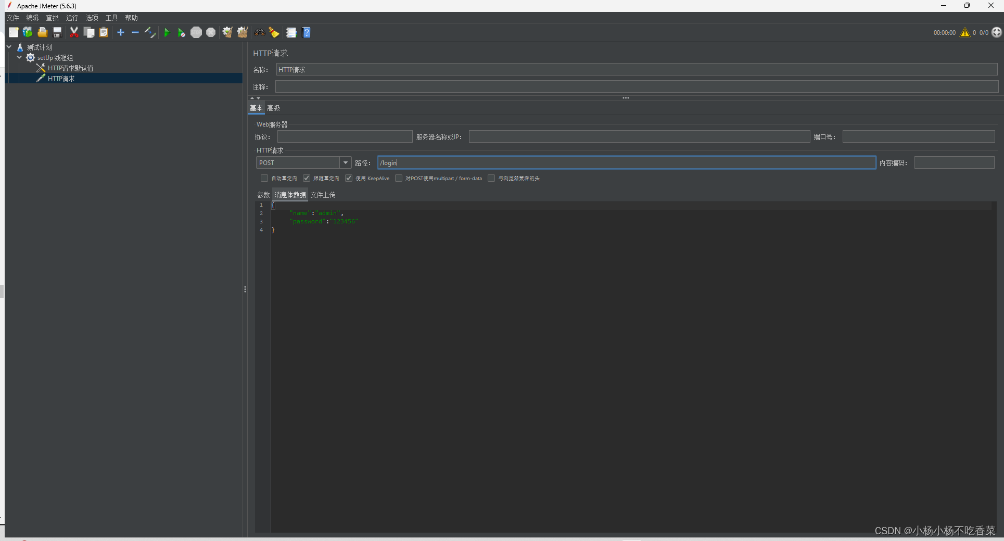Open the Function Helper list icon

(x=291, y=32)
